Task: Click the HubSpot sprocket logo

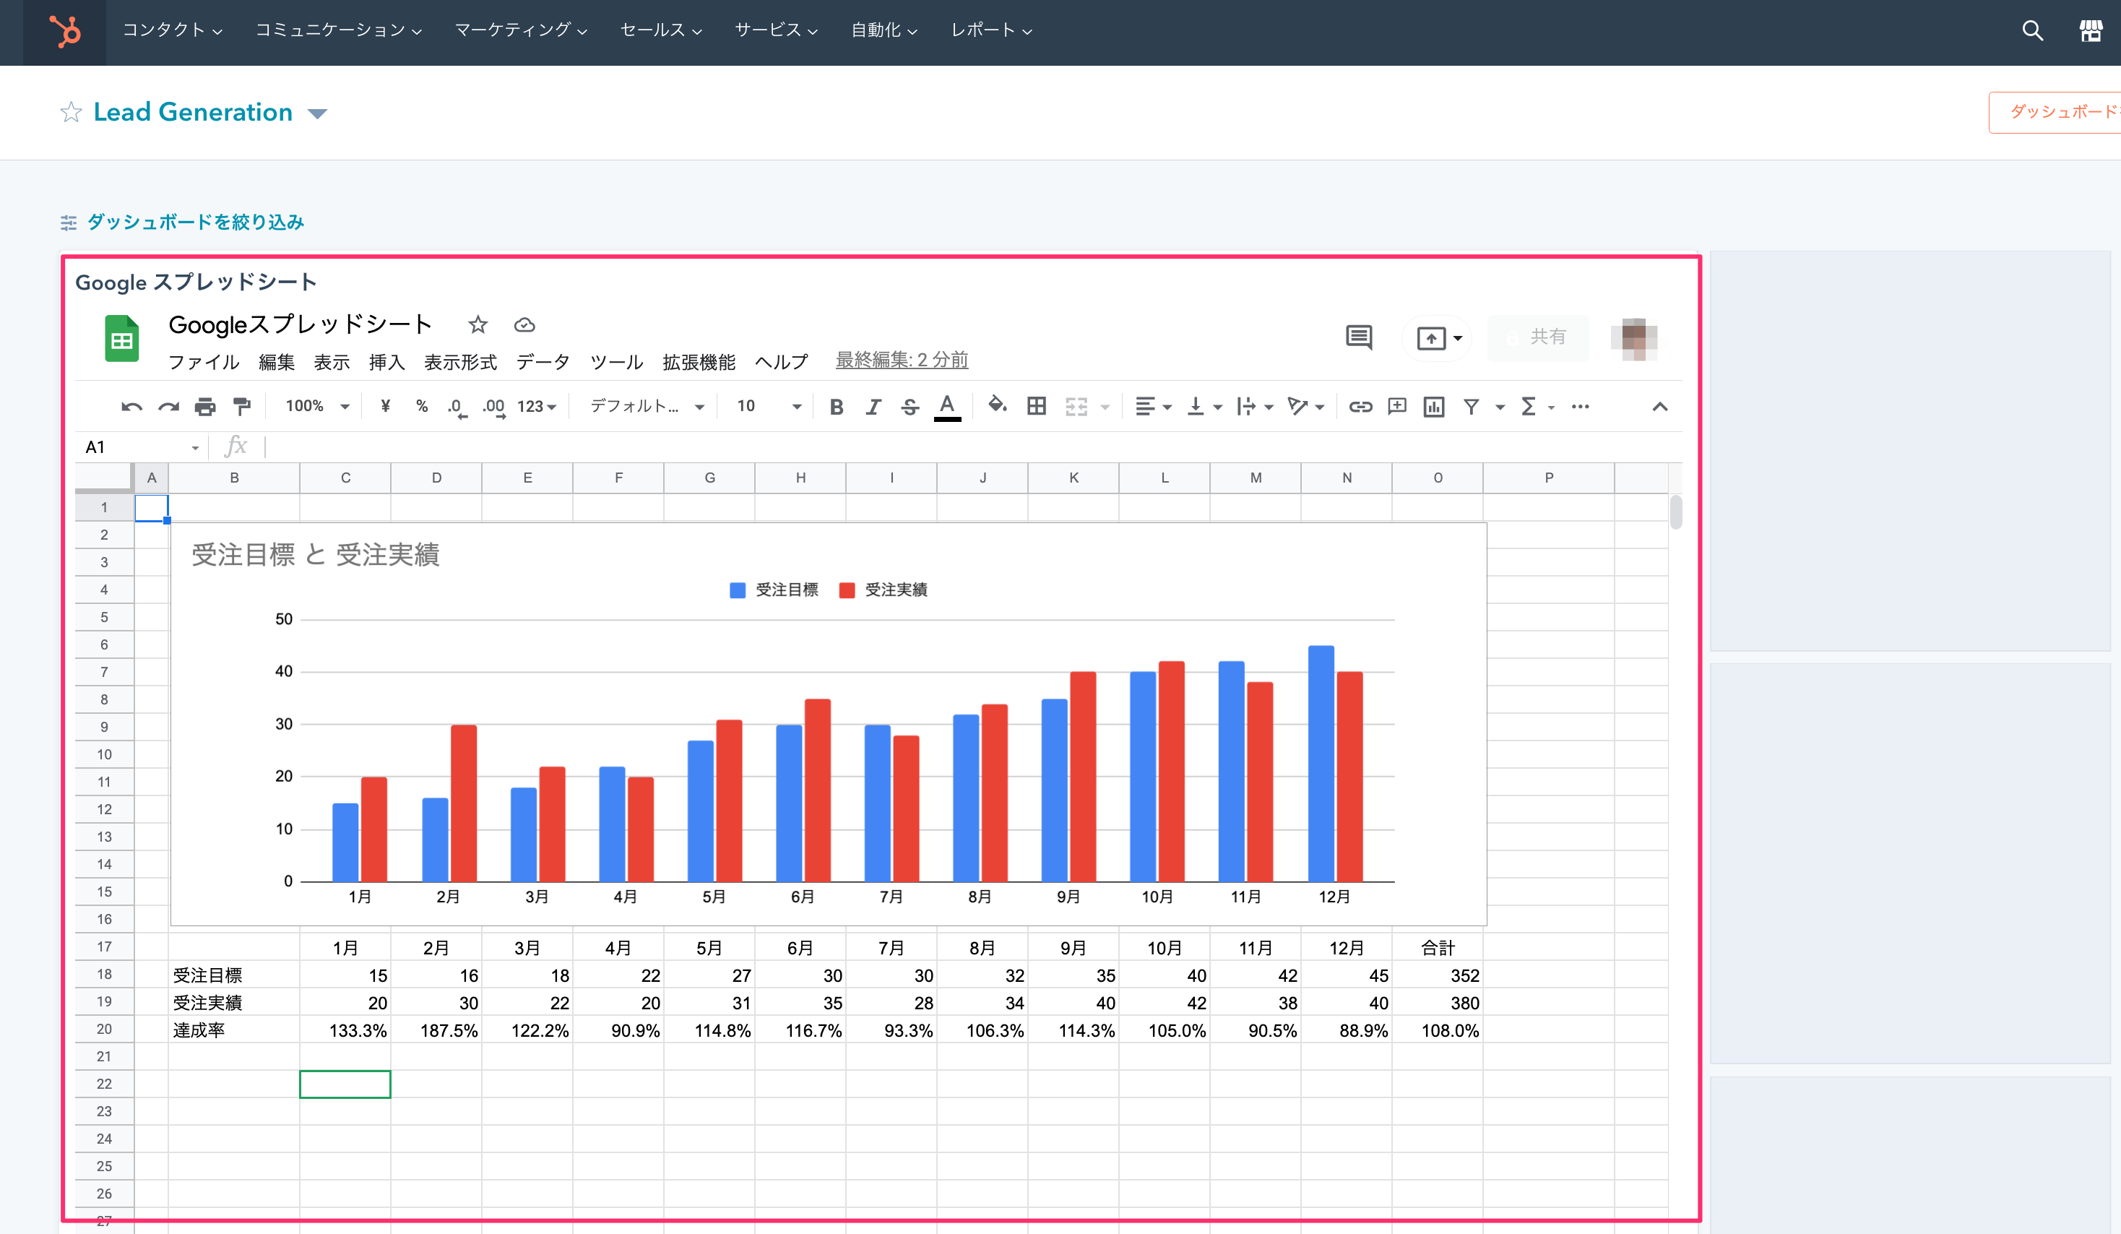Action: pos(65,31)
